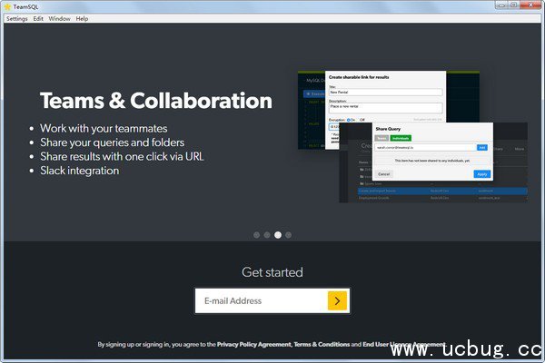
Task: Click the active third carousel dot
Action: pos(278,235)
